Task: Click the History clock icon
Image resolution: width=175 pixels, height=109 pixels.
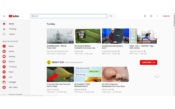Action: pos(4,34)
